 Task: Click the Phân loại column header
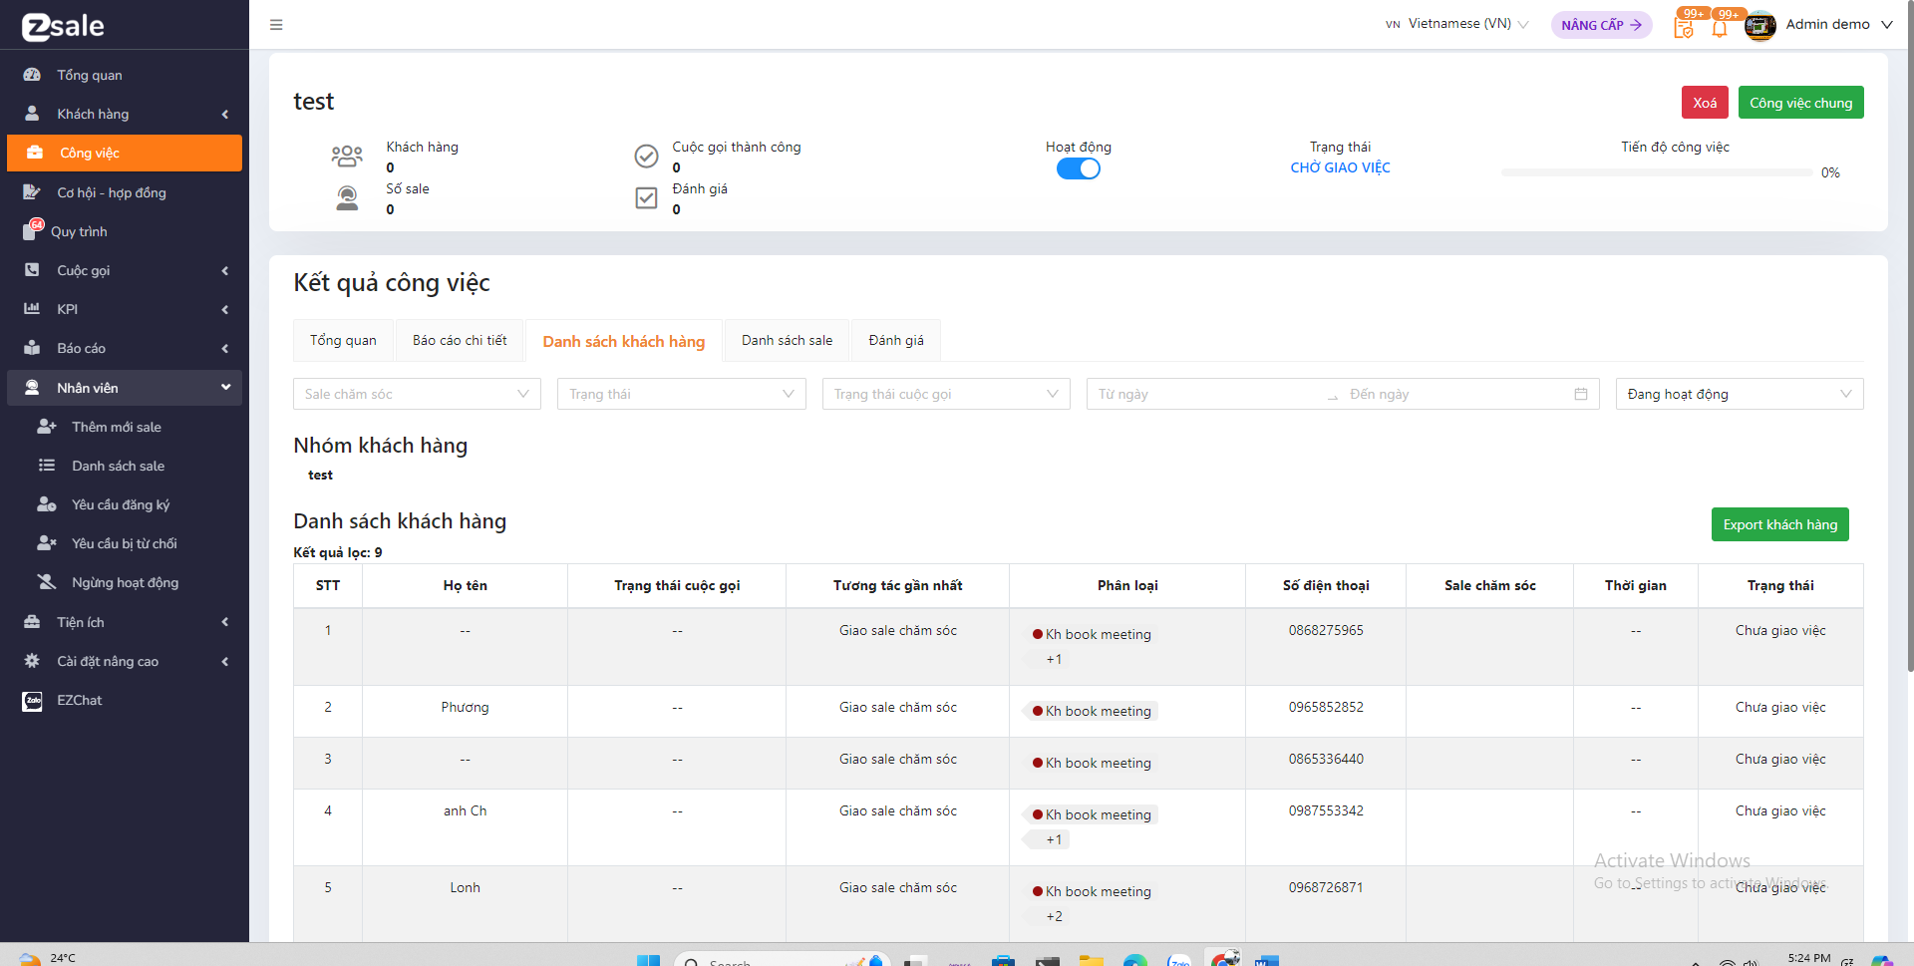coord(1127,585)
